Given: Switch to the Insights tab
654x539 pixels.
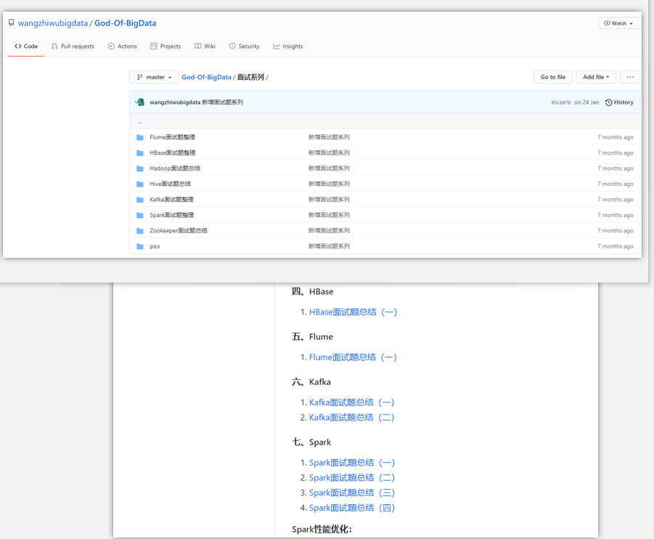Looking at the screenshot, I should pyautogui.click(x=288, y=46).
